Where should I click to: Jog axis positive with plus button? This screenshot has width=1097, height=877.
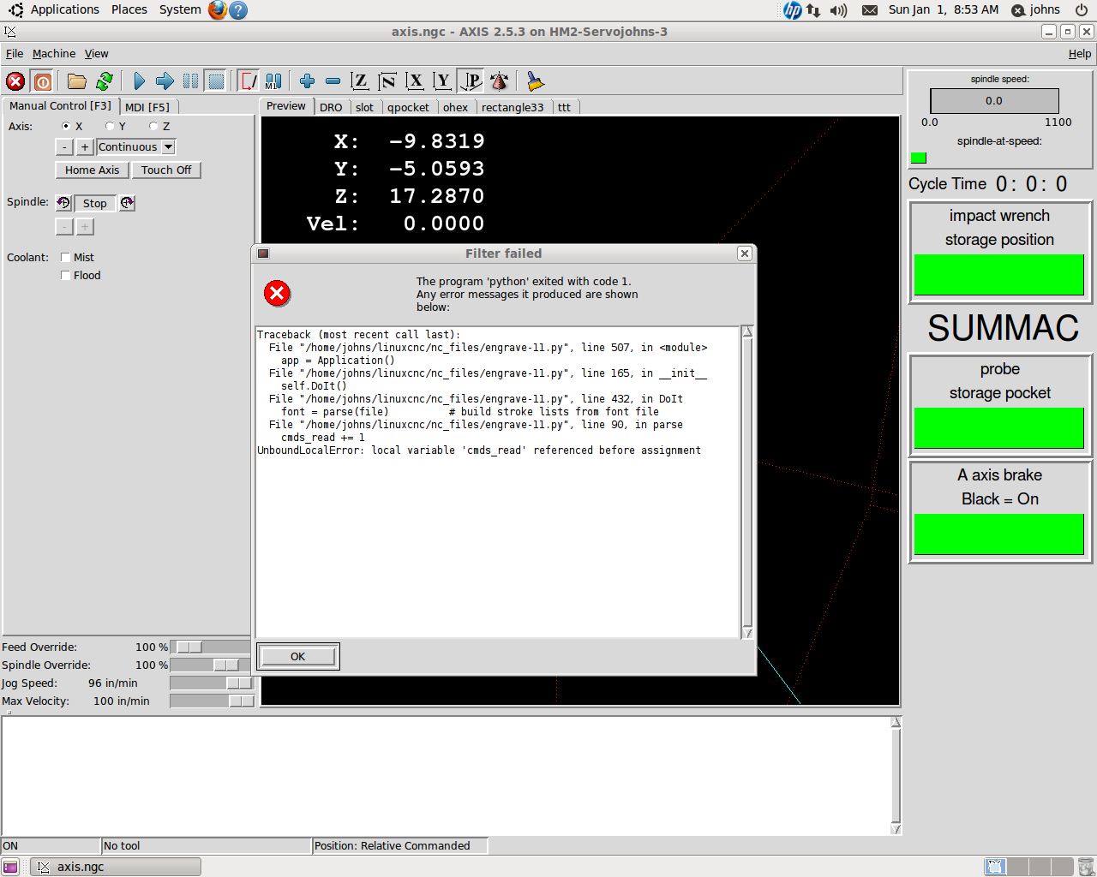84,147
